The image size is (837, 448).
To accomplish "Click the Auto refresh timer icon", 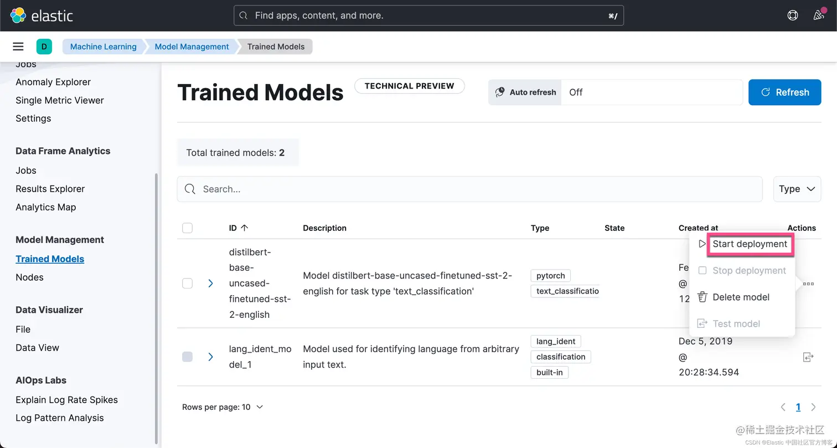I will (500, 92).
